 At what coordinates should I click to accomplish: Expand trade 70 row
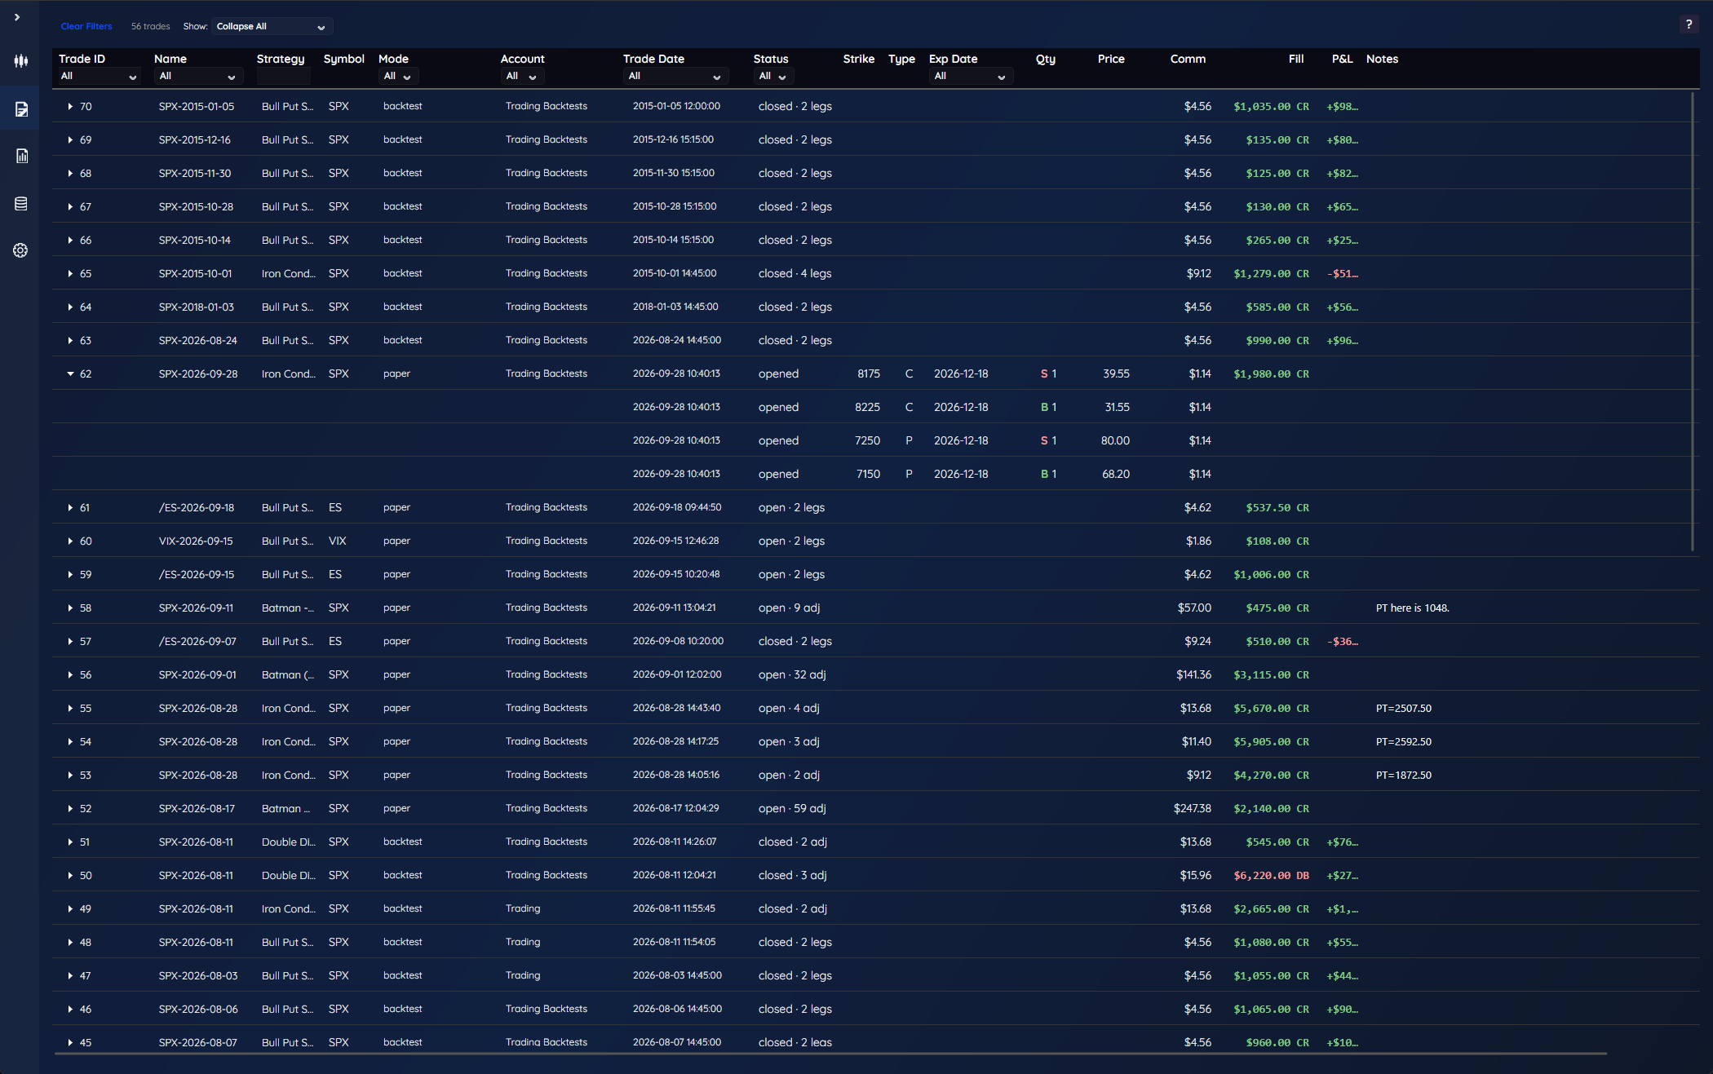(70, 107)
